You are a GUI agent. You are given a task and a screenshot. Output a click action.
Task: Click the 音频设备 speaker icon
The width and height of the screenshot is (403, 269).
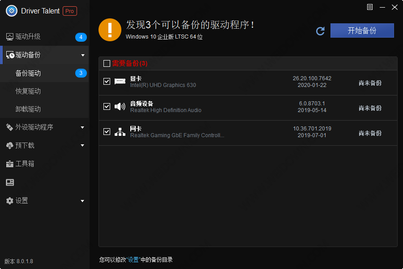click(x=120, y=106)
